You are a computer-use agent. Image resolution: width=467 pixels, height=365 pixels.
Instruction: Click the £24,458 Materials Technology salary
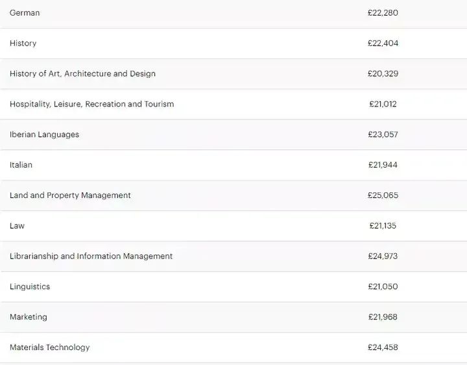(x=383, y=347)
